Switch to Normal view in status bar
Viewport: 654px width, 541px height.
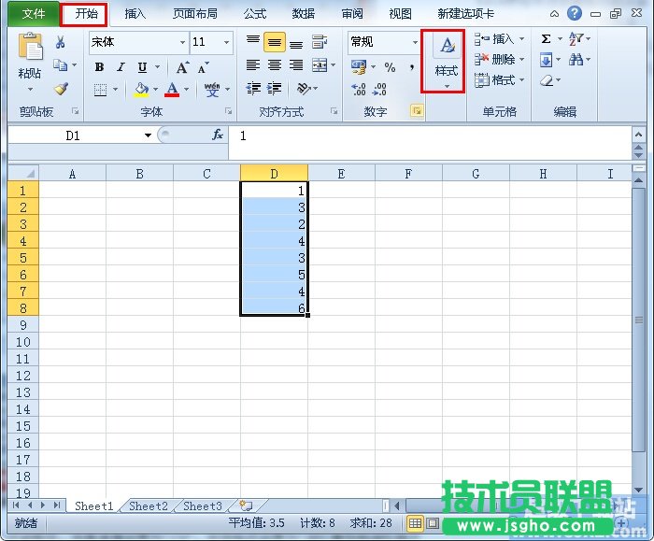(415, 523)
